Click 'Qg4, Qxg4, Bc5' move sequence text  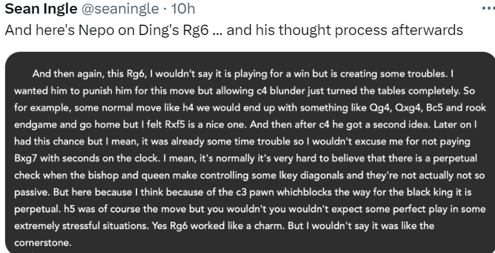tap(406, 108)
